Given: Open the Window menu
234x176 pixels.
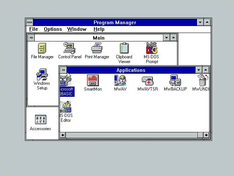Looking at the screenshot, I should coord(77,29).
